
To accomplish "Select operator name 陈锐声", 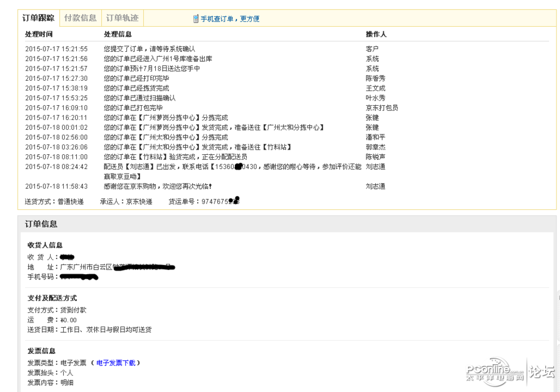I will [x=375, y=157].
